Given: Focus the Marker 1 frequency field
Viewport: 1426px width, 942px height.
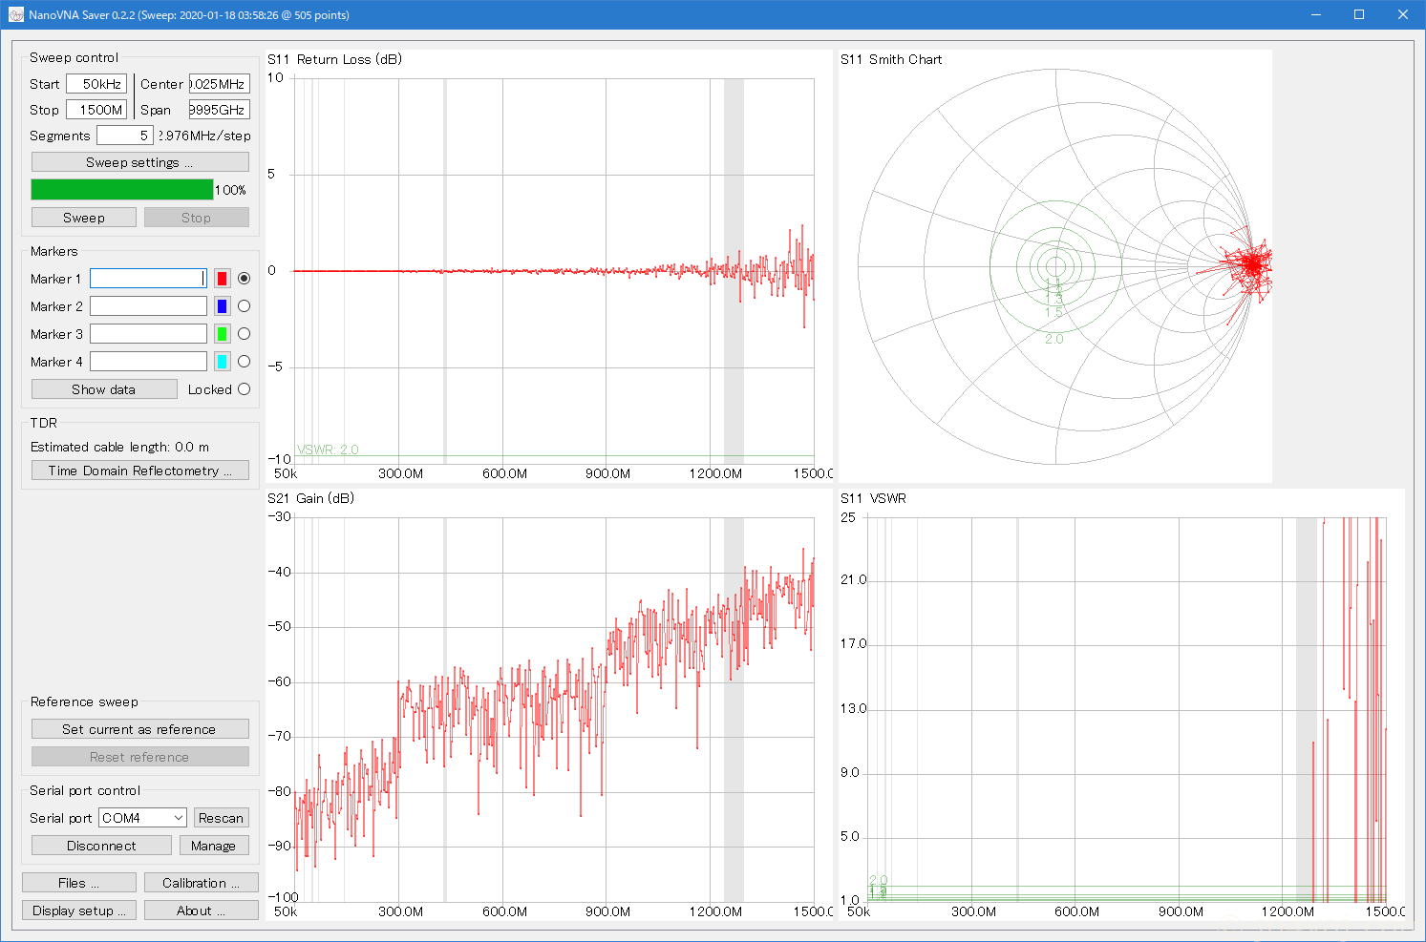Looking at the screenshot, I should pos(148,279).
